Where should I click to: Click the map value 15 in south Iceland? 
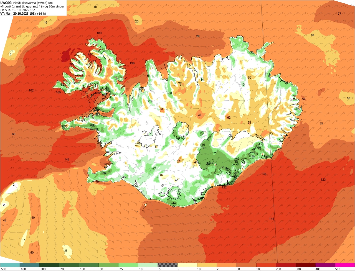161,175
